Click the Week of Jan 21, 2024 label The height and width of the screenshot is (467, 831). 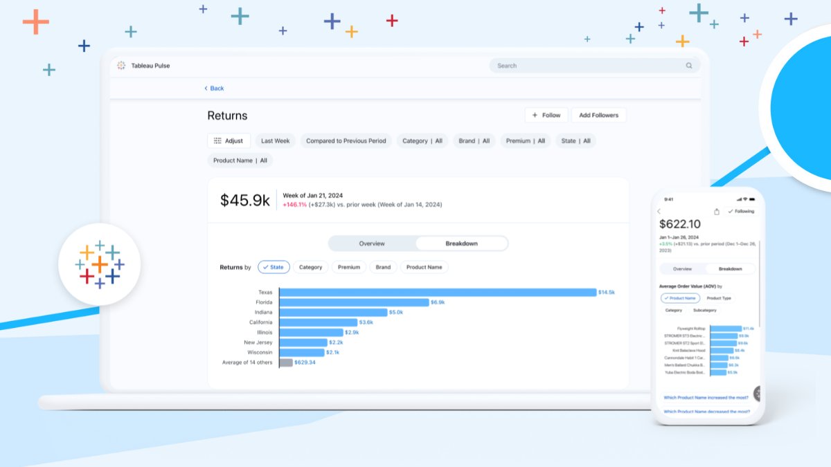[312, 196]
